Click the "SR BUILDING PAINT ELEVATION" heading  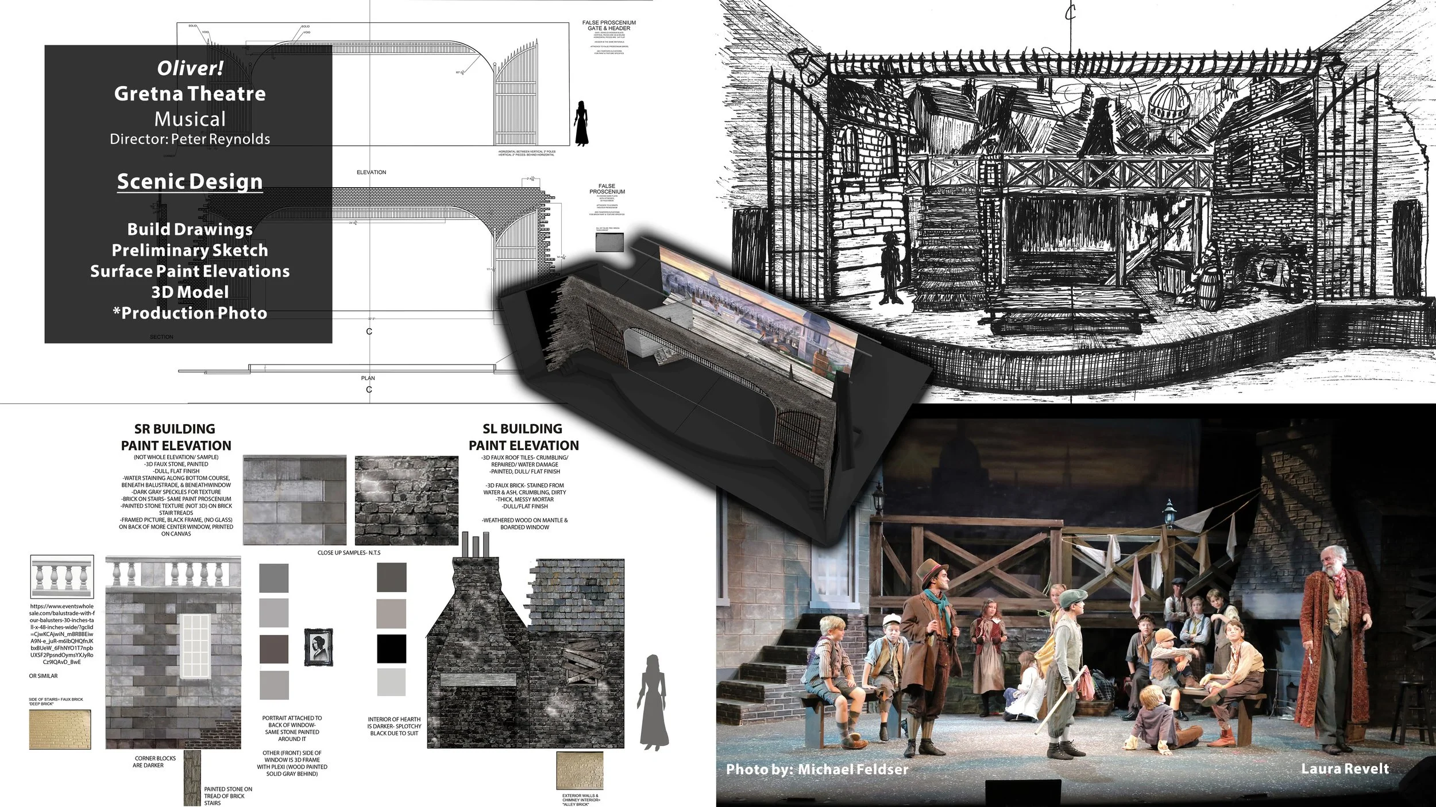point(176,437)
